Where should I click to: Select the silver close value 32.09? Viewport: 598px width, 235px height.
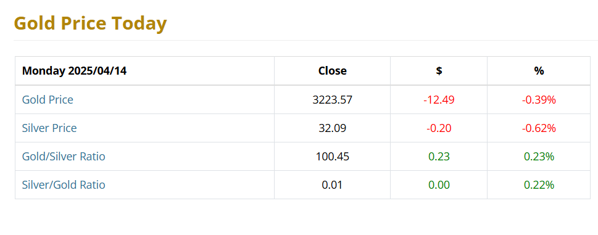(x=333, y=128)
